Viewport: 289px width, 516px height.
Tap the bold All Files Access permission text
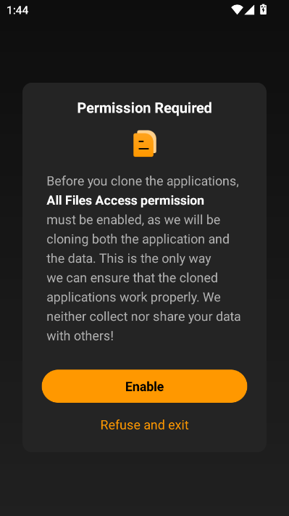coord(125,200)
